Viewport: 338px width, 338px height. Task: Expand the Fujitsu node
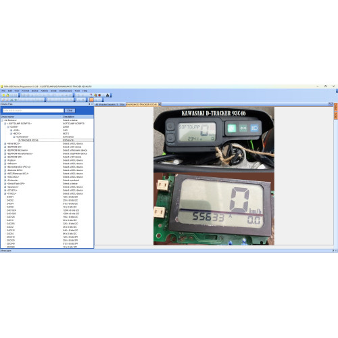[x=5, y=160]
